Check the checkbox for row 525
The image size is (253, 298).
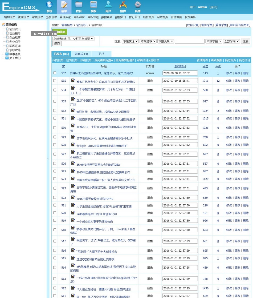tap(55, 171)
